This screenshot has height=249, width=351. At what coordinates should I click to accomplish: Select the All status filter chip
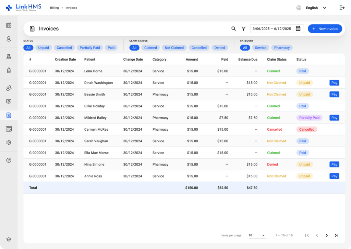click(x=28, y=48)
